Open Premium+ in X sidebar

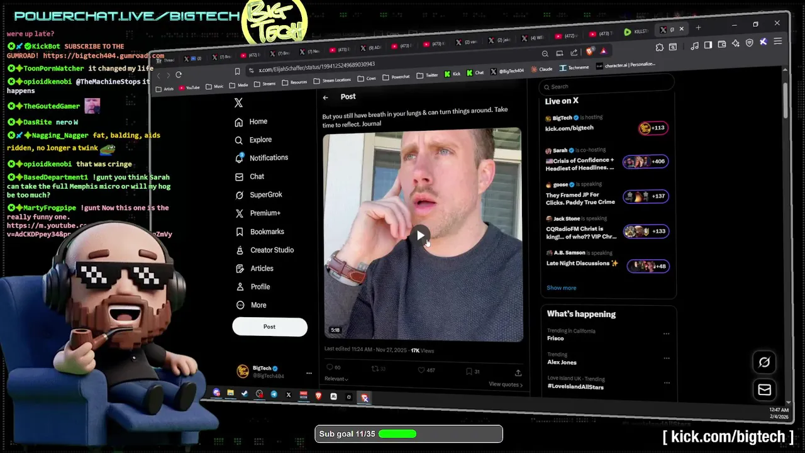click(x=258, y=213)
